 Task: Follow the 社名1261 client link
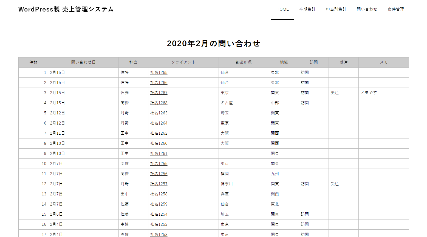[x=159, y=154]
